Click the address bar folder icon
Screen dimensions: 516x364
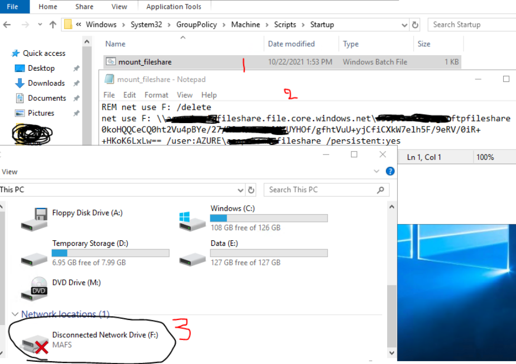pyautogui.click(x=68, y=25)
